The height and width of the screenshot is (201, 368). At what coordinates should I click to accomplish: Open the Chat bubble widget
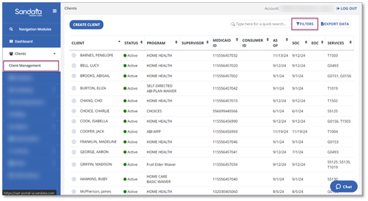pos(343,187)
